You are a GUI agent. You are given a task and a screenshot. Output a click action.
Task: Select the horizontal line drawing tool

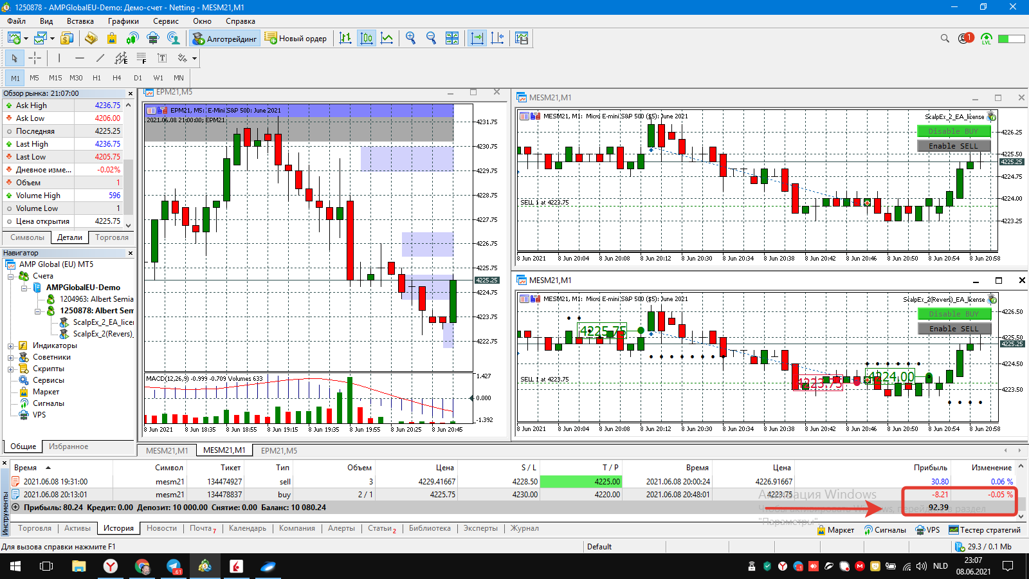[80, 59]
